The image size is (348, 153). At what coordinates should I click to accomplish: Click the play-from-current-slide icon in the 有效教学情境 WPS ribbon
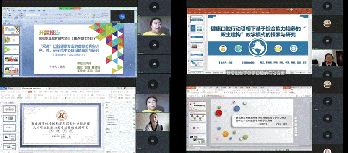20,95
